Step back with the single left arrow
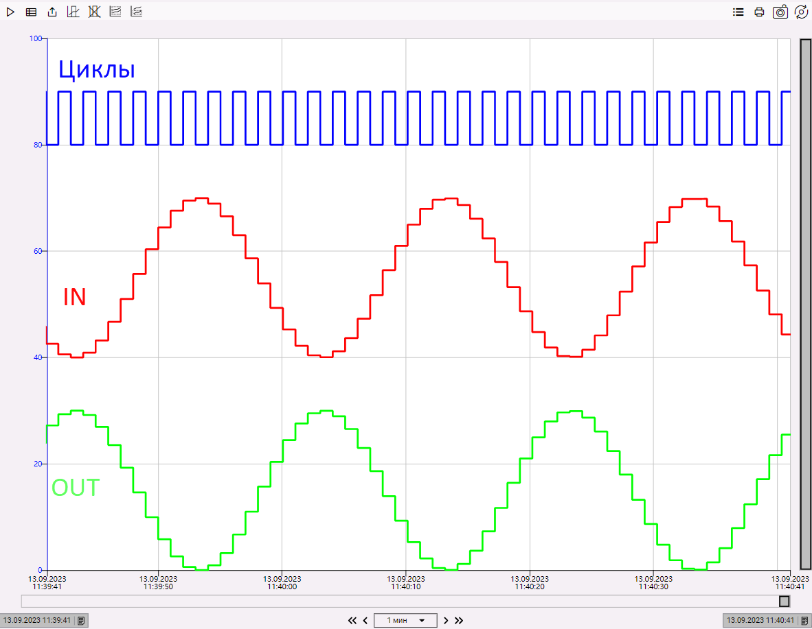Image resolution: width=812 pixels, height=629 pixels. coord(365,620)
